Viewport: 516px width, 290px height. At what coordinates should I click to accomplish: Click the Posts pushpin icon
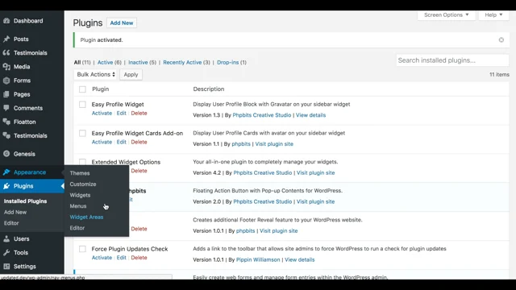coord(6,39)
